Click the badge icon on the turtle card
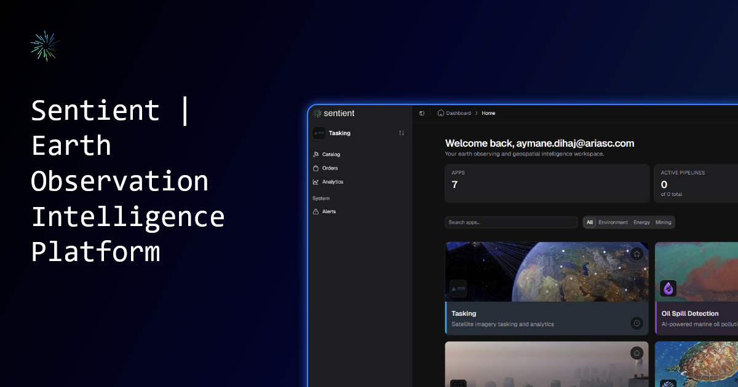This screenshot has height=387, width=738. click(x=668, y=383)
